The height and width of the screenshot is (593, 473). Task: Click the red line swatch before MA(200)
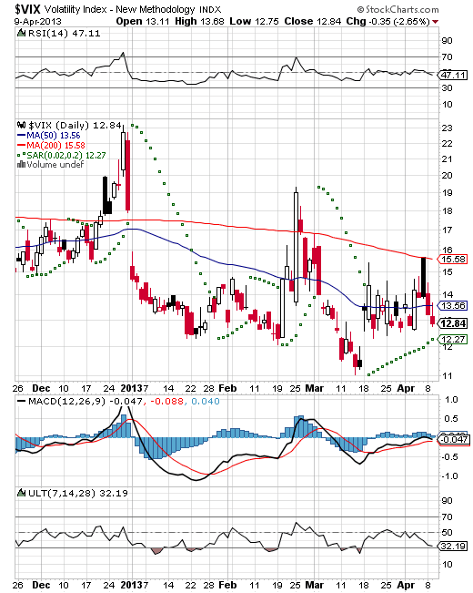pyautogui.click(x=21, y=146)
